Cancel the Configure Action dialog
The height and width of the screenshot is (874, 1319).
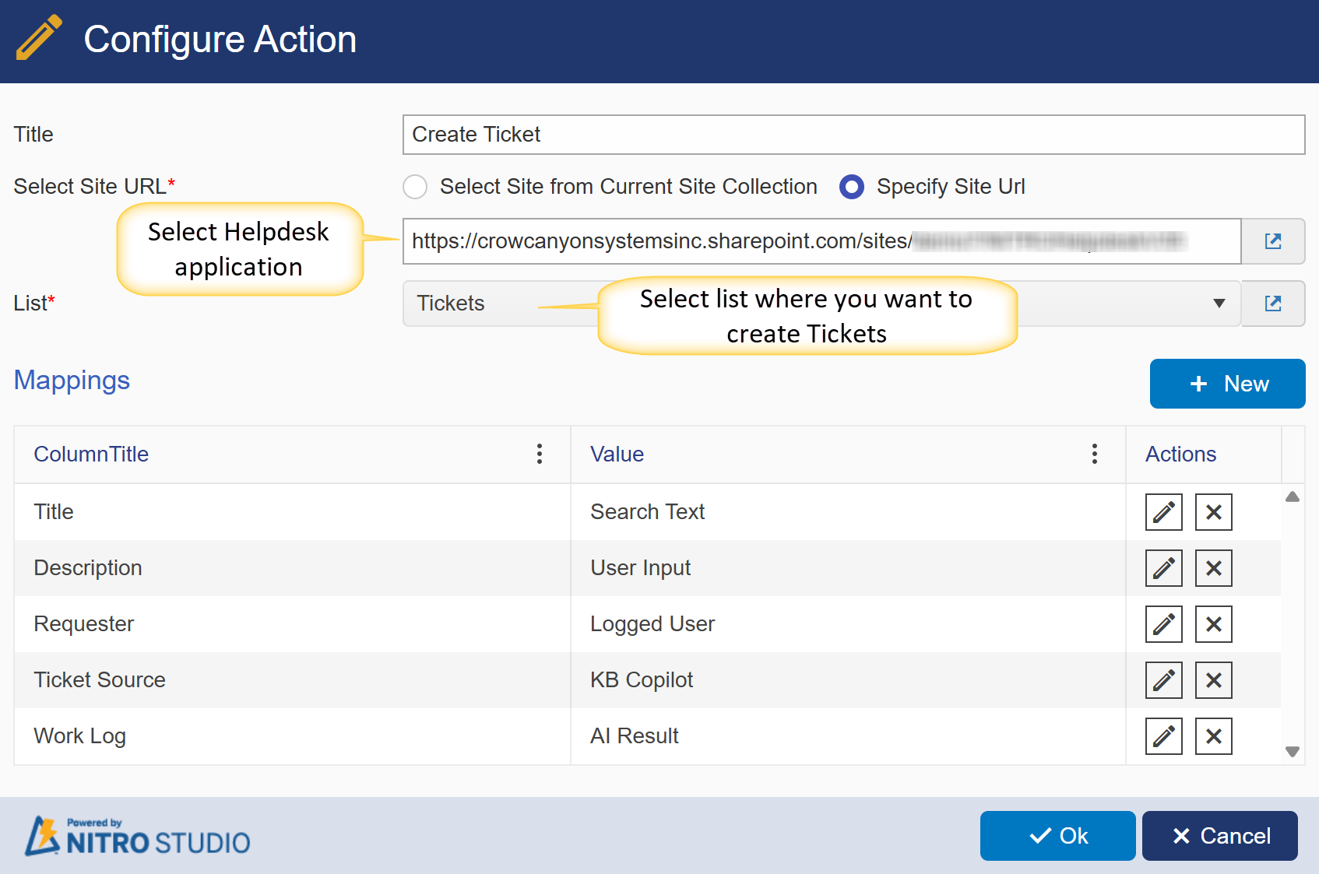1219,836
